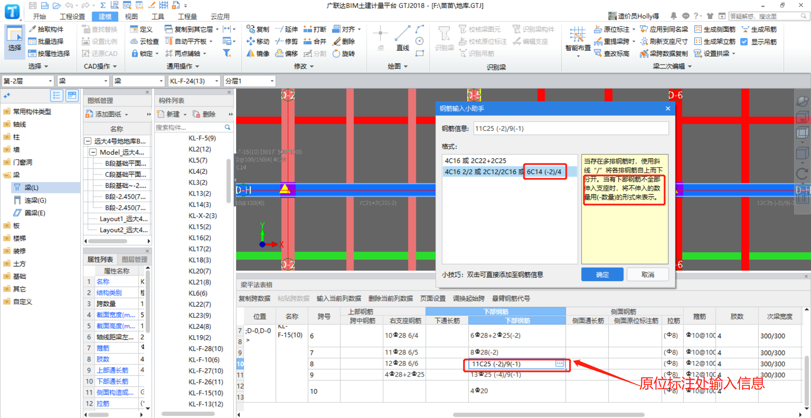
Task: Run the 云检查 cloud check tool
Action: coord(144,41)
